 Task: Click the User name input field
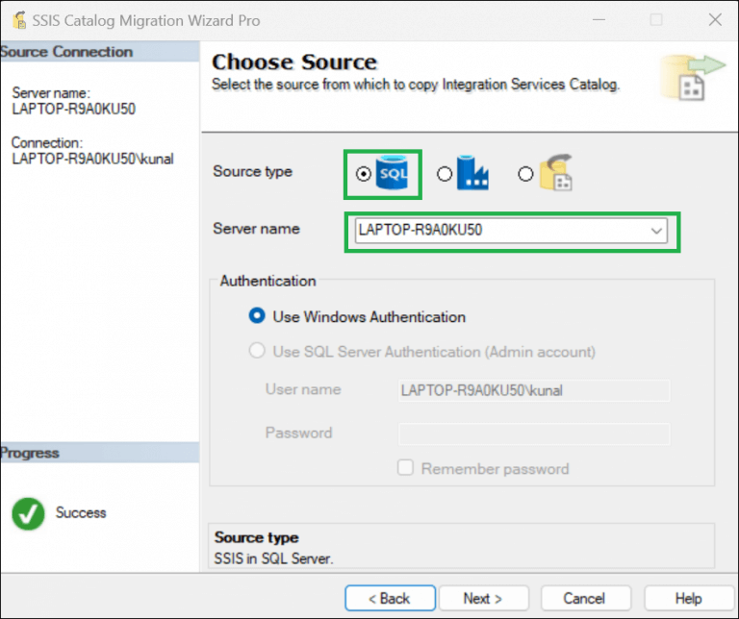click(x=534, y=390)
